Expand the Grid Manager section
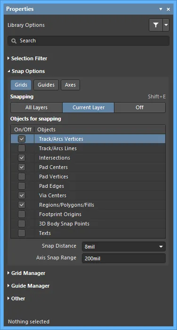Image resolution: width=177 pixels, height=330 pixels. pos(26,273)
